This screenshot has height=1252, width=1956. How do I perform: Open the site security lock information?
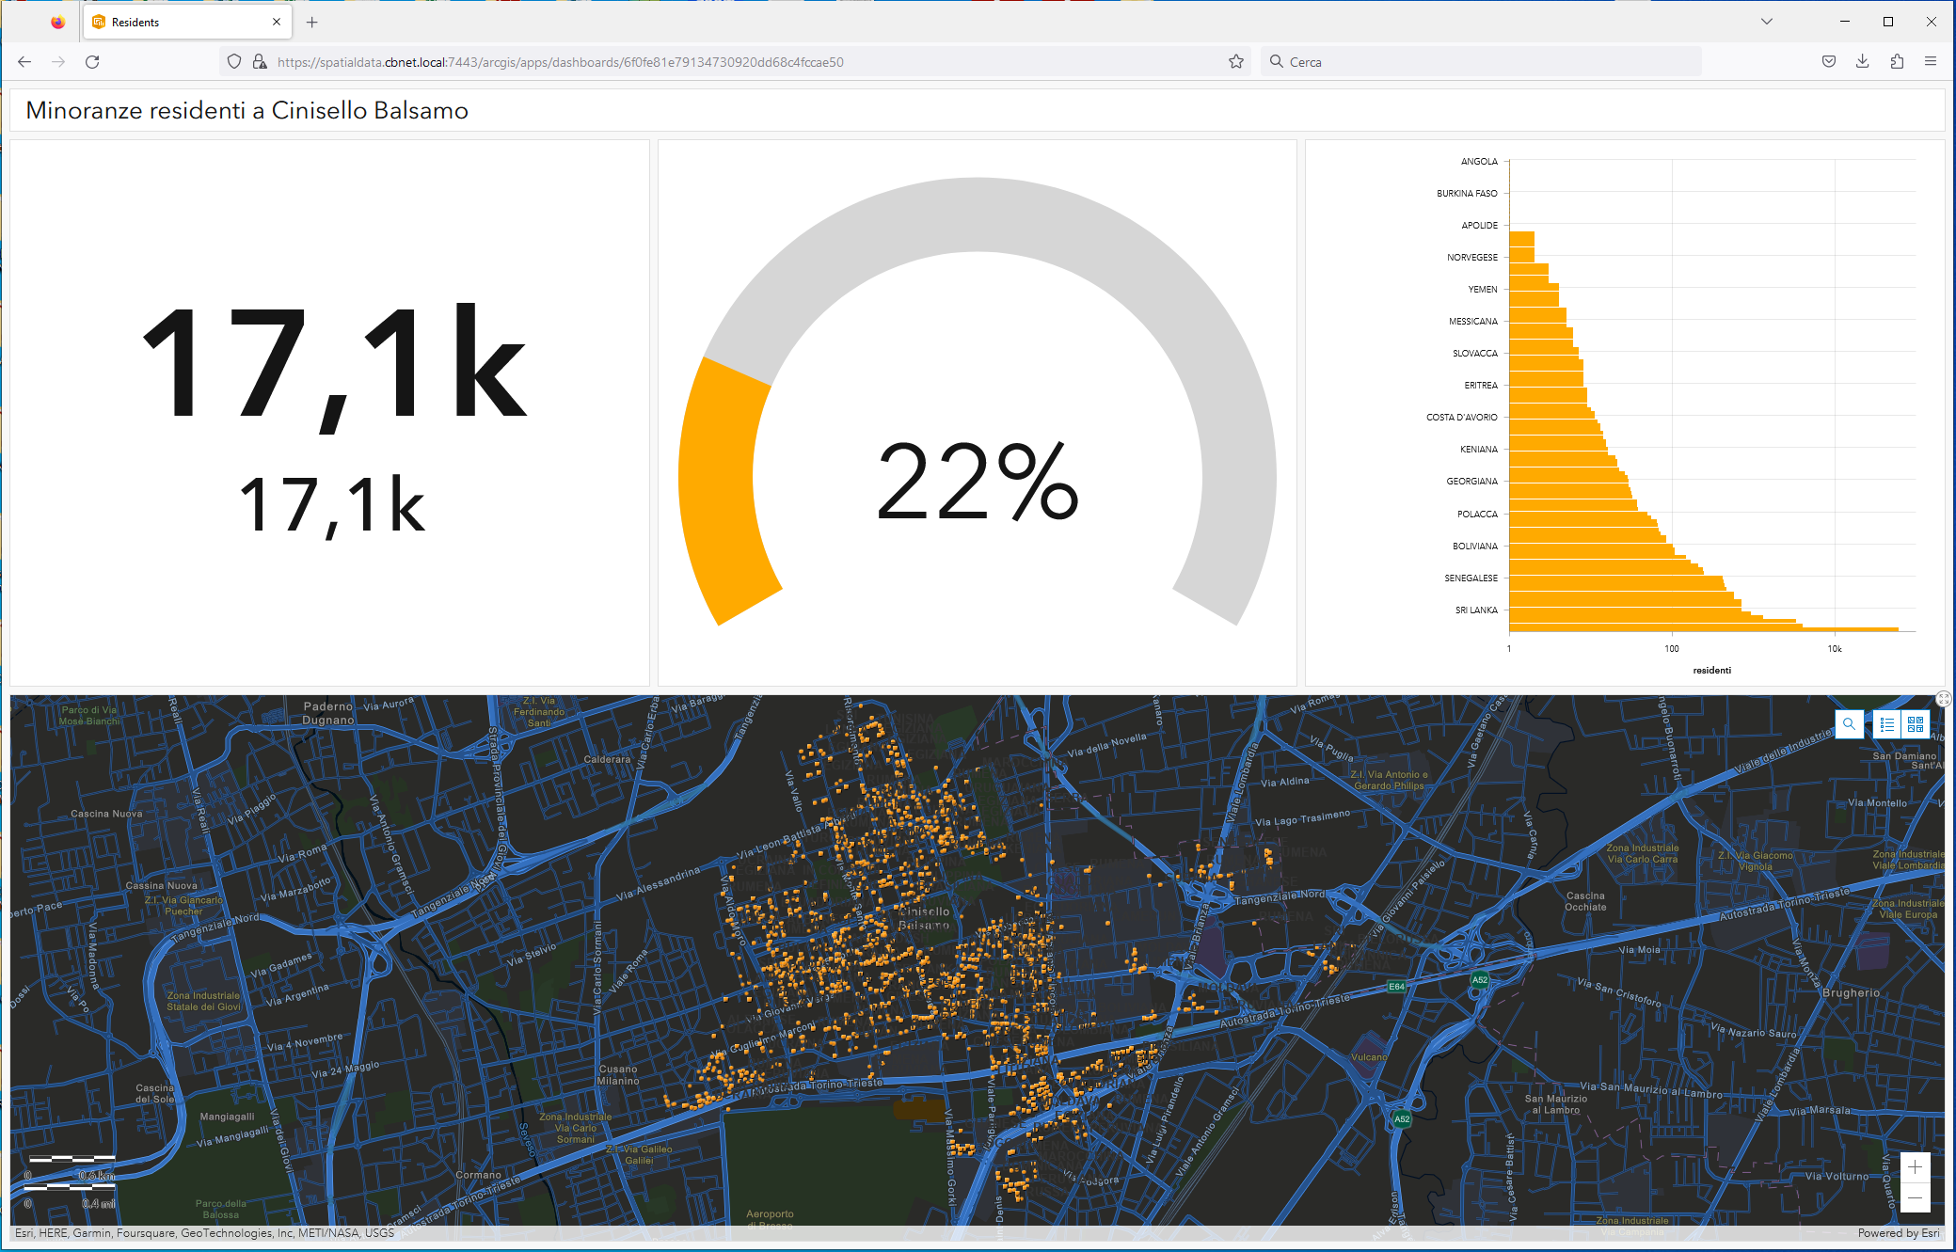click(260, 62)
